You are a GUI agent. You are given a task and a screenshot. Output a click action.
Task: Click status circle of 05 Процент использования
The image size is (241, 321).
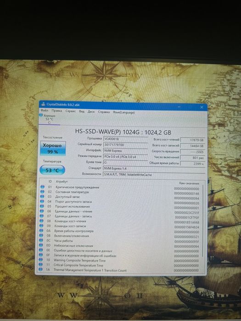pos(42,206)
